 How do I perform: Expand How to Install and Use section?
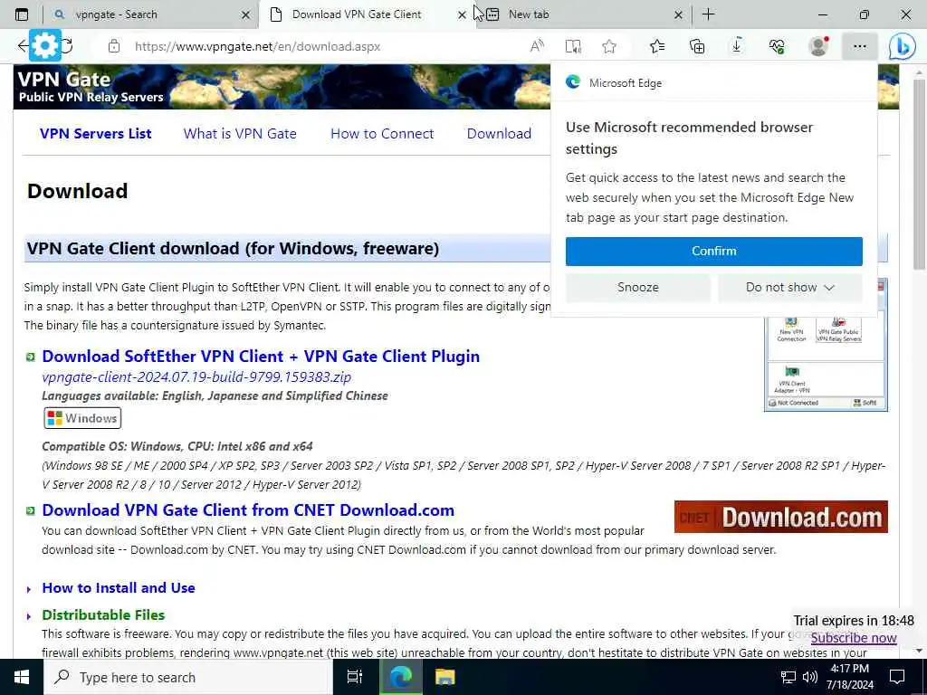[28, 589]
